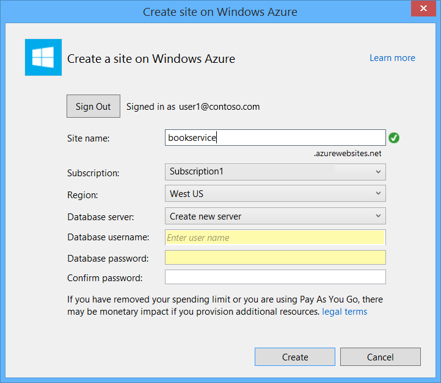Open the Region dropdown showing West US

(275, 194)
